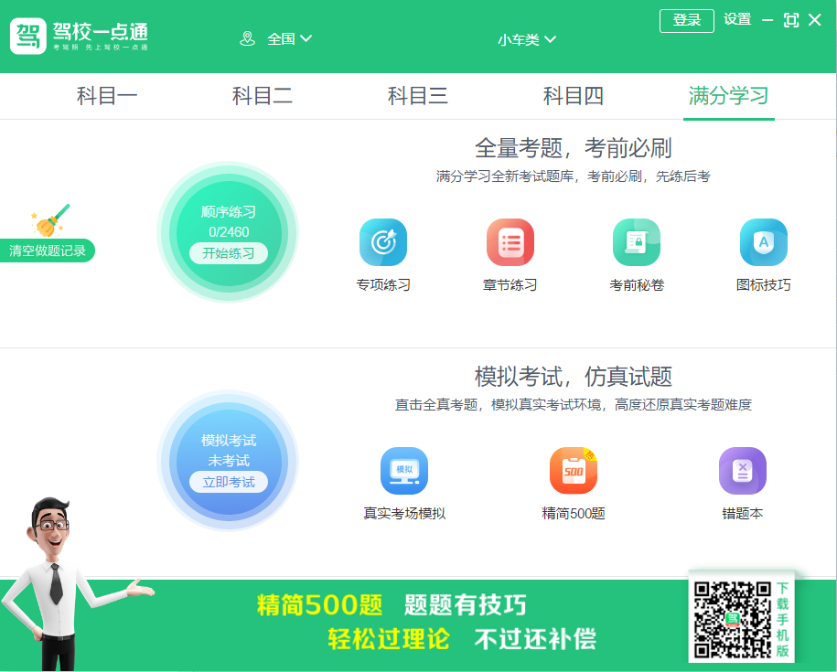
Task: Launch 真实考场模拟 real exam simulation
Action: 403,470
